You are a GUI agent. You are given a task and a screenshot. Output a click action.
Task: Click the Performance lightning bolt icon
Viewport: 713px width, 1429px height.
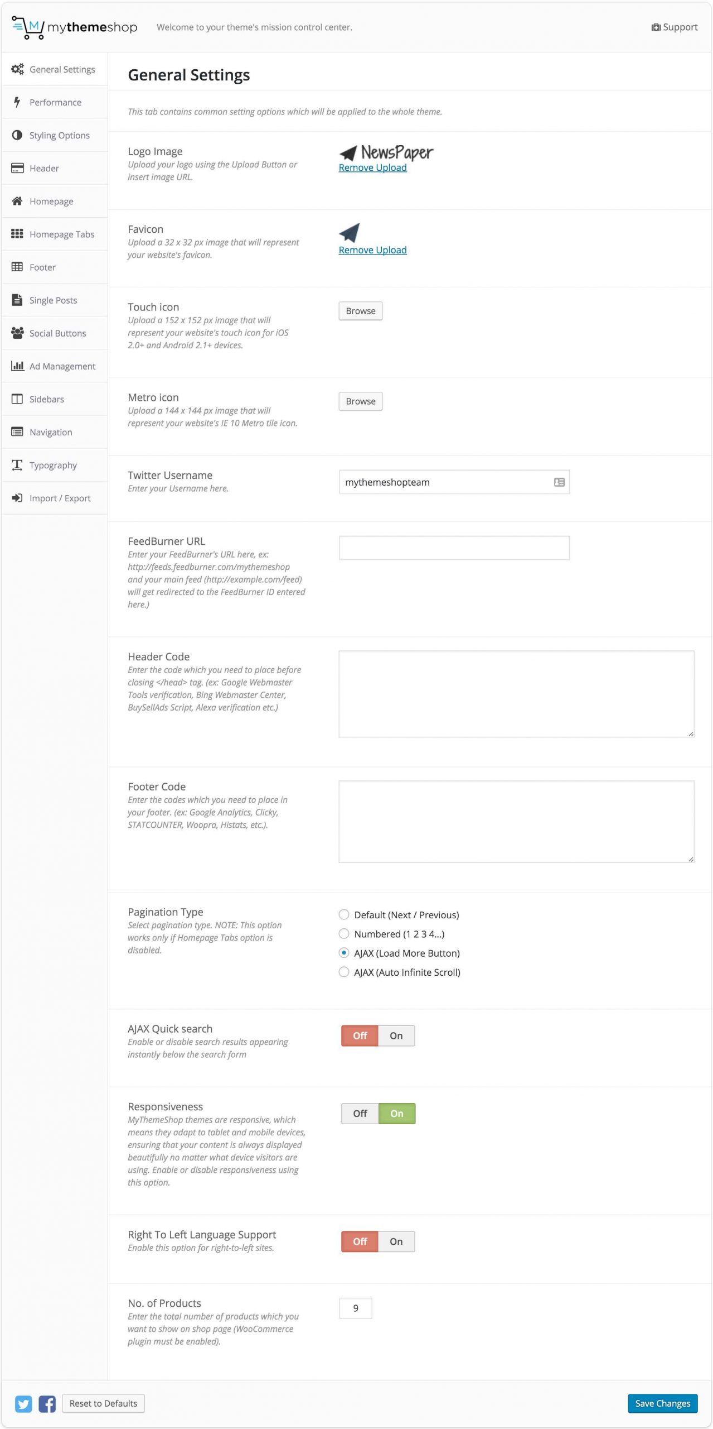pyautogui.click(x=17, y=102)
